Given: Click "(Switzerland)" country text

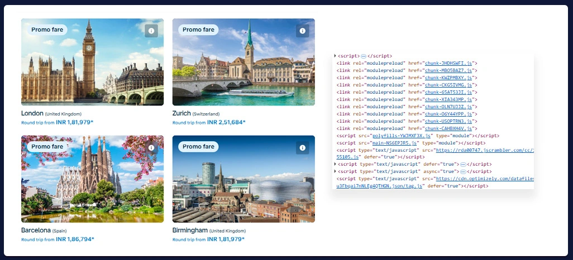Looking at the screenshot, I should point(206,114).
